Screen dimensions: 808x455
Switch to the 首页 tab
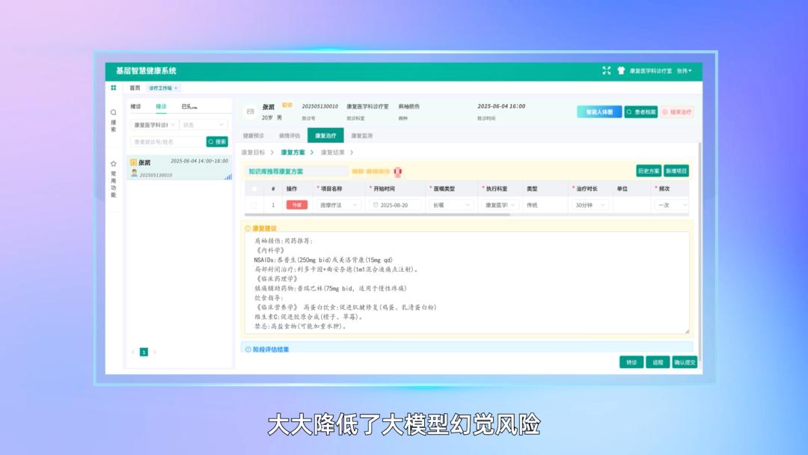tap(135, 88)
